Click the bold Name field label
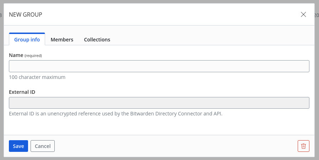Screen dimensions: 319x160 point(16,55)
